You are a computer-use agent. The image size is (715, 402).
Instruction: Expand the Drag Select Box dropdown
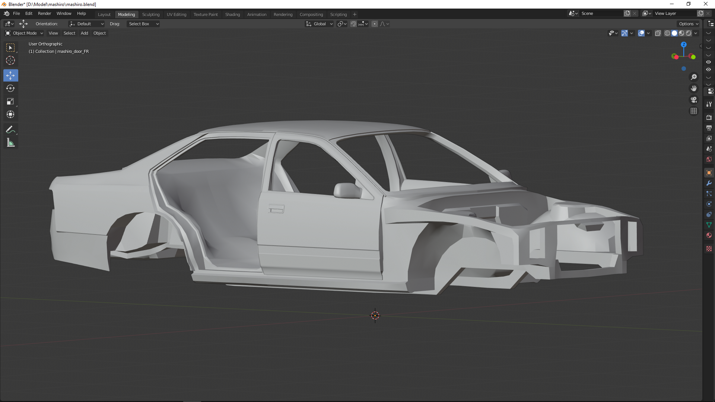pos(143,24)
